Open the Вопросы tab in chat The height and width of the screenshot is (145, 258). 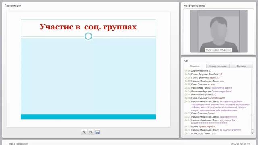click(x=241, y=66)
